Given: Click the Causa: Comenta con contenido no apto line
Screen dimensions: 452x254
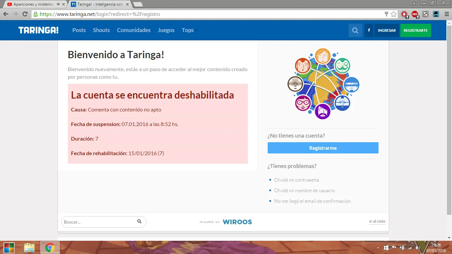Looking at the screenshot, I should (116, 109).
